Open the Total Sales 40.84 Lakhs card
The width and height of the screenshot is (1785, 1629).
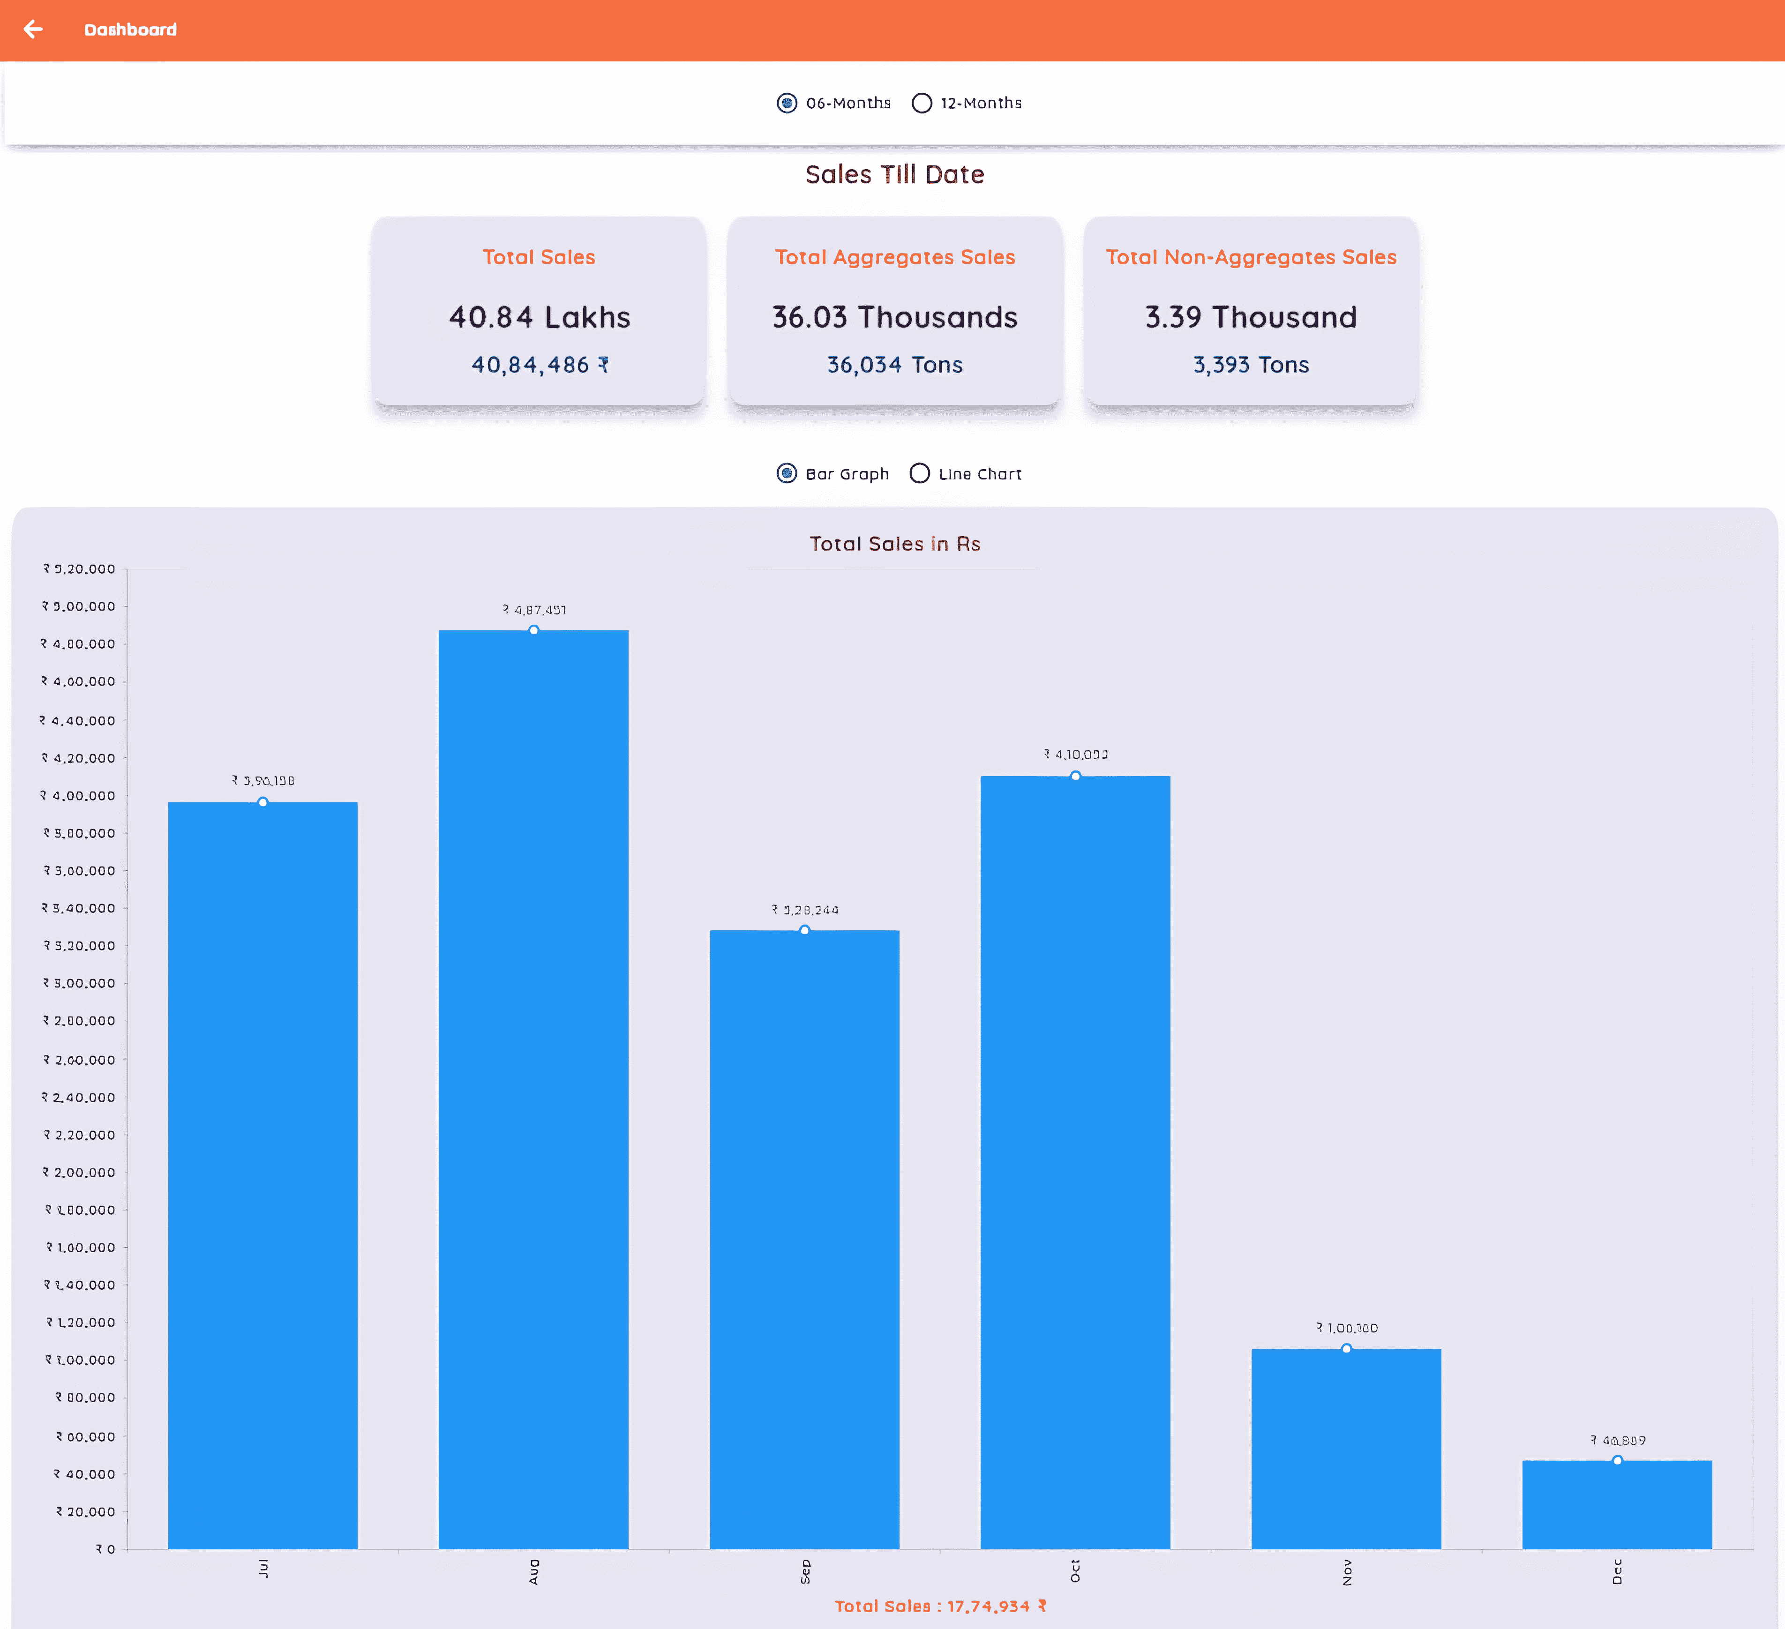[538, 311]
